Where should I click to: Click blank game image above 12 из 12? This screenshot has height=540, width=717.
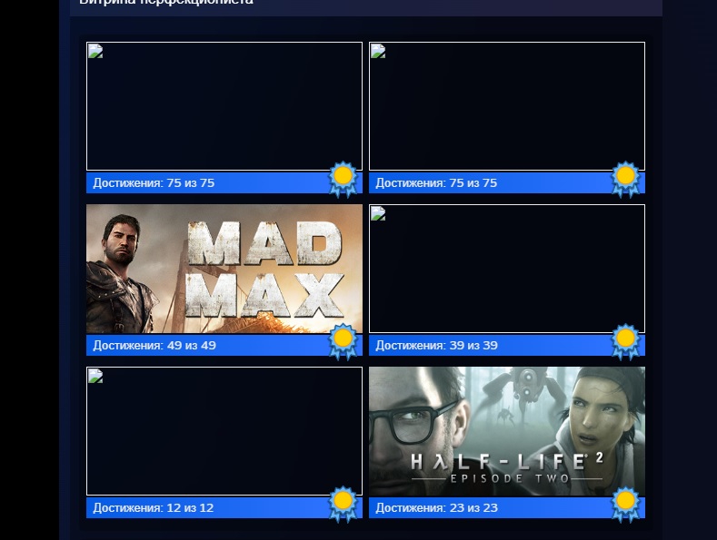click(x=224, y=431)
